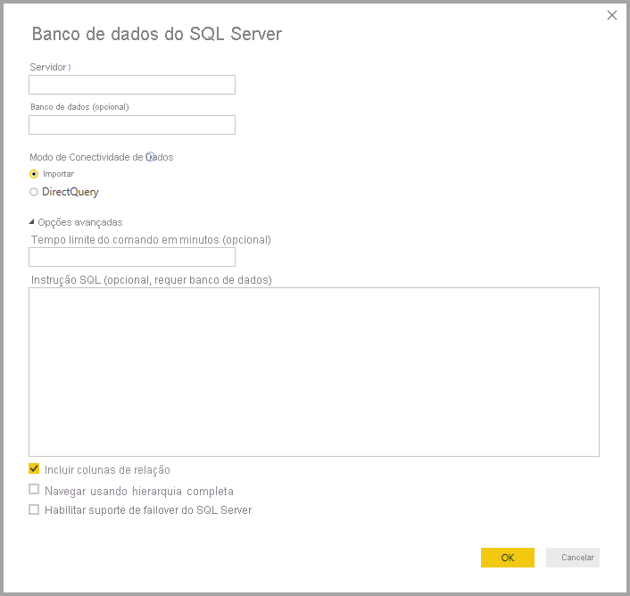The image size is (630, 596).
Task: Click the Cancelar button
Action: (573, 558)
